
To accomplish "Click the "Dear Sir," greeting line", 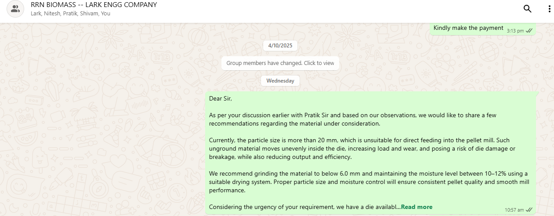I will point(221,98).
